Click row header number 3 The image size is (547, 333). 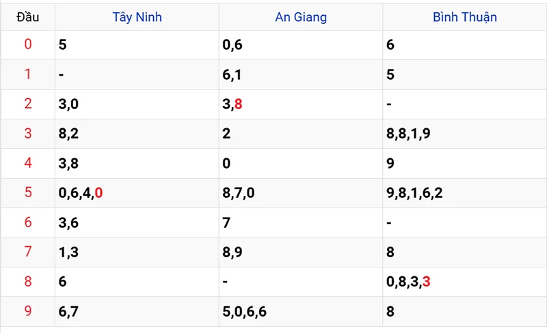point(27,133)
